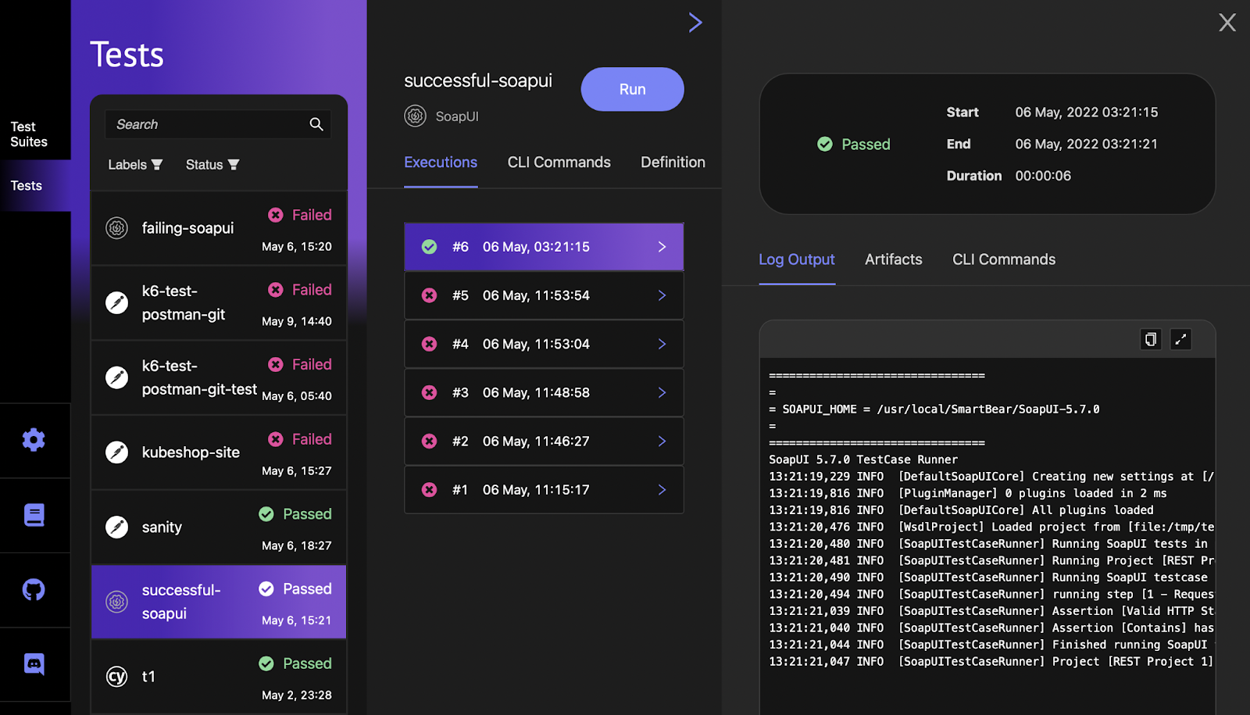Screen dimensions: 1250x715
Task: Click the failed status icon of execution #5
Action: tap(430, 295)
